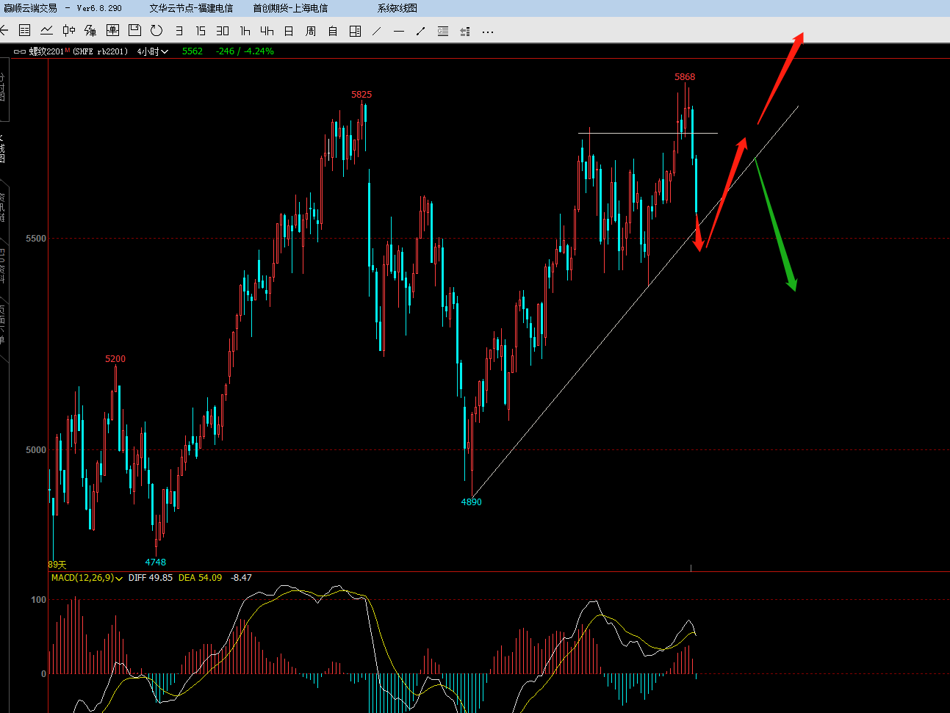Click the 系统K线图 title label

[397, 8]
